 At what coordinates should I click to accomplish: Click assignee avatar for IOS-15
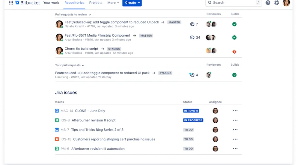[x=215, y=139]
